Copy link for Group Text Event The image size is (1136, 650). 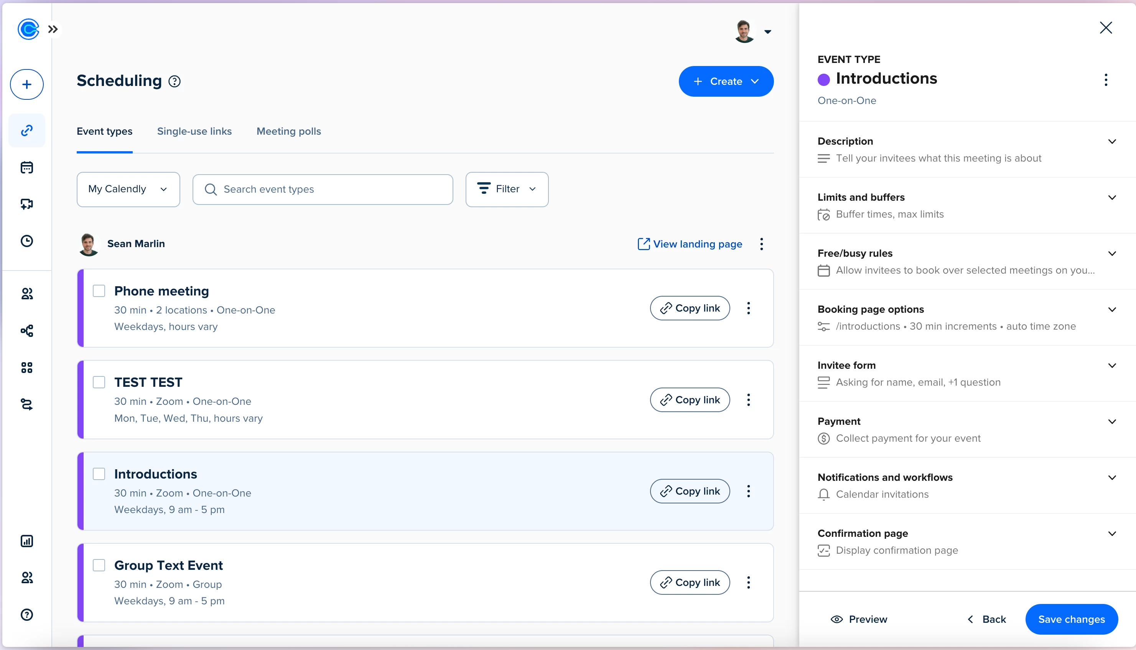(690, 582)
